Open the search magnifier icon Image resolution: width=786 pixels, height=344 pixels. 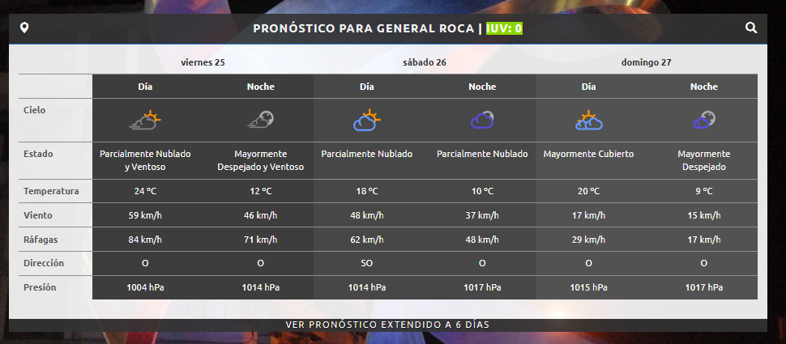[751, 28]
